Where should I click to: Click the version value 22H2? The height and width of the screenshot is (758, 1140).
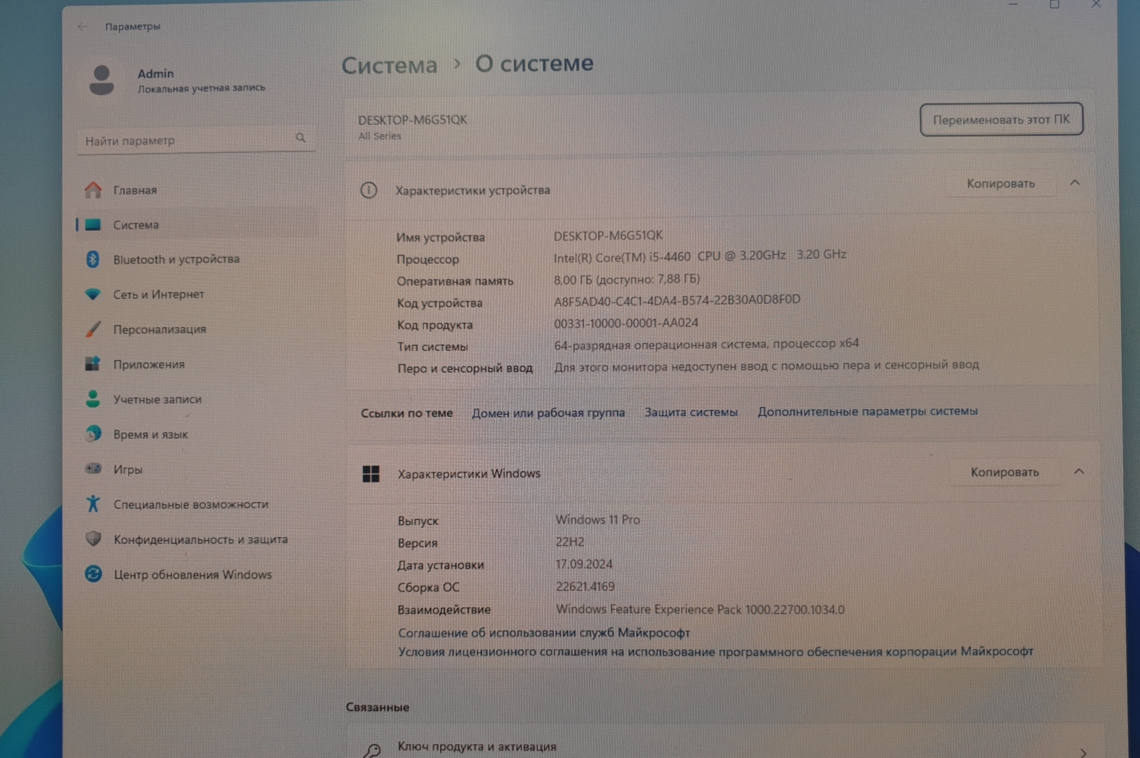point(569,542)
